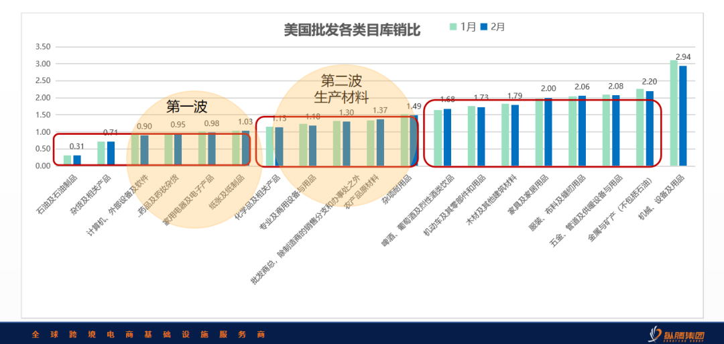Image resolution: width=724 pixels, height=344 pixels.
Task: Click the 第二波 生产材料 circle label
Action: point(341,89)
